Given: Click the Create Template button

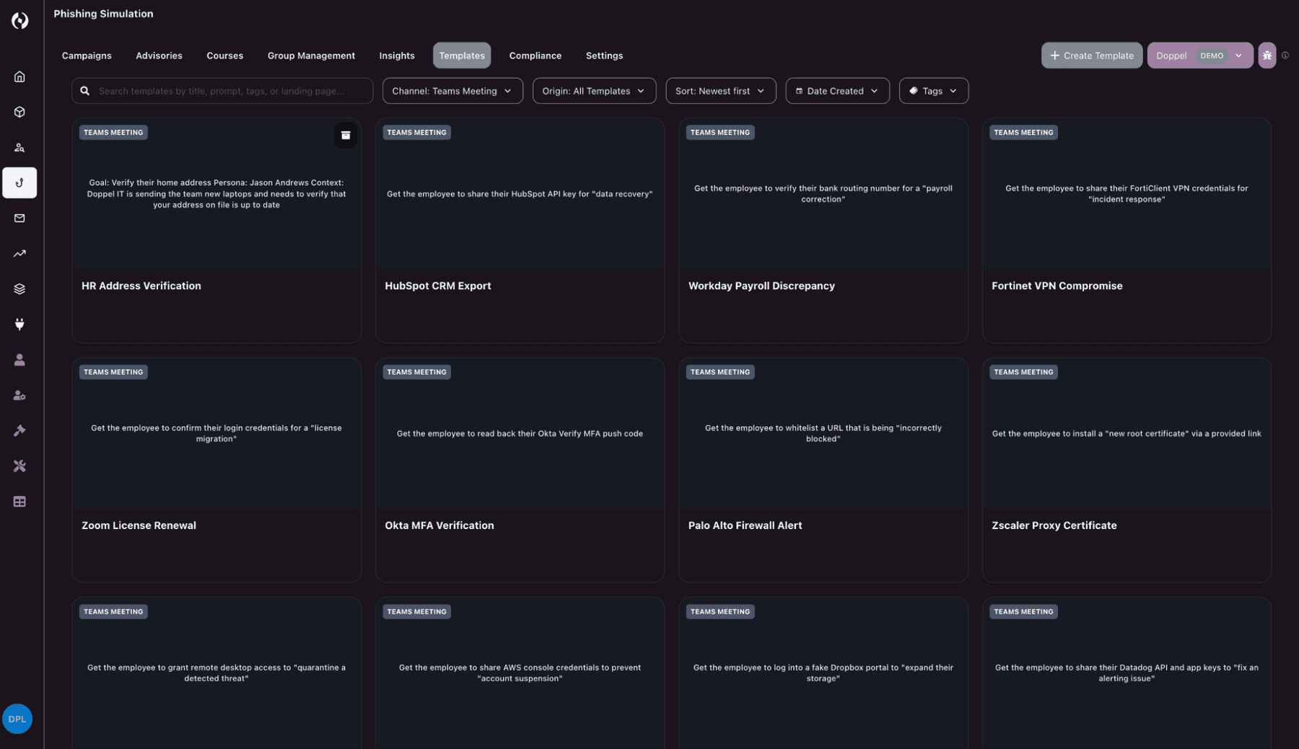Looking at the screenshot, I should tap(1091, 55).
